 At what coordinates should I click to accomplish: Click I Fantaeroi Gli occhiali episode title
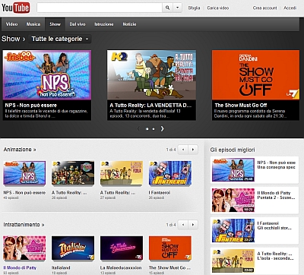pyautogui.click(x=274, y=226)
